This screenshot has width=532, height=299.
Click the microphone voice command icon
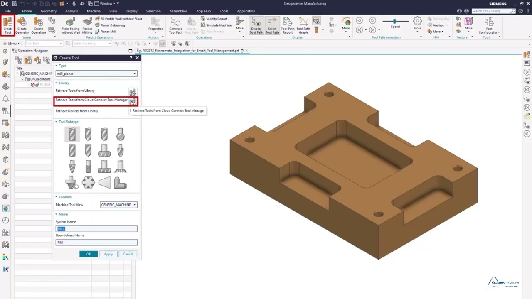coord(74,3)
